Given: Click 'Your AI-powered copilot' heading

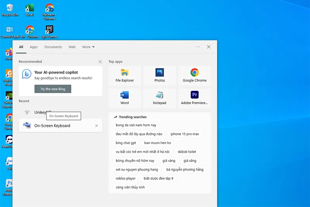Looking at the screenshot, I should click(x=56, y=72).
